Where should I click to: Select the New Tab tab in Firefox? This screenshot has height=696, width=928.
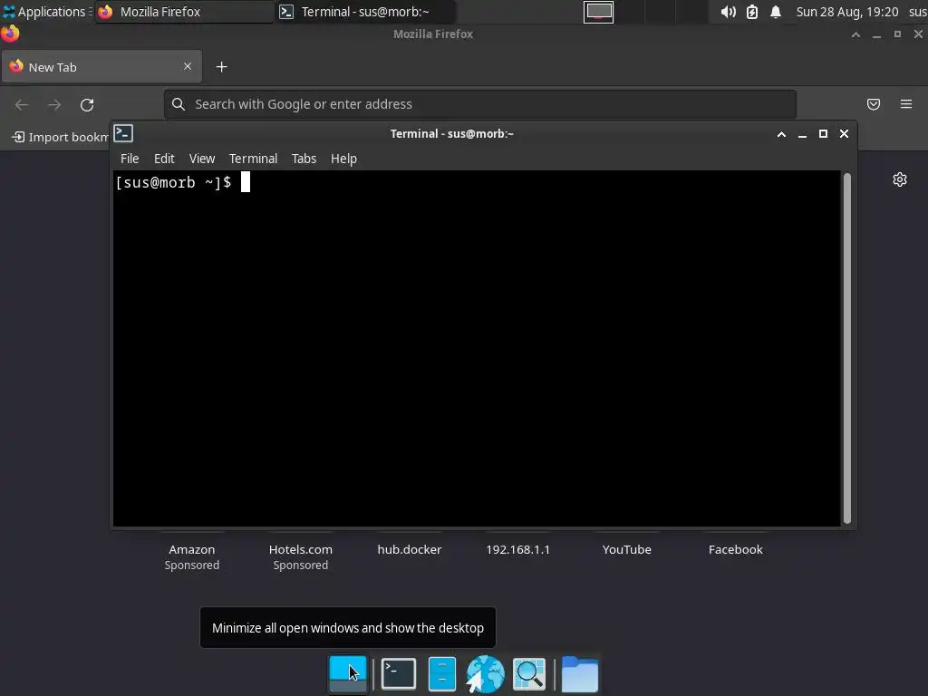click(101, 67)
